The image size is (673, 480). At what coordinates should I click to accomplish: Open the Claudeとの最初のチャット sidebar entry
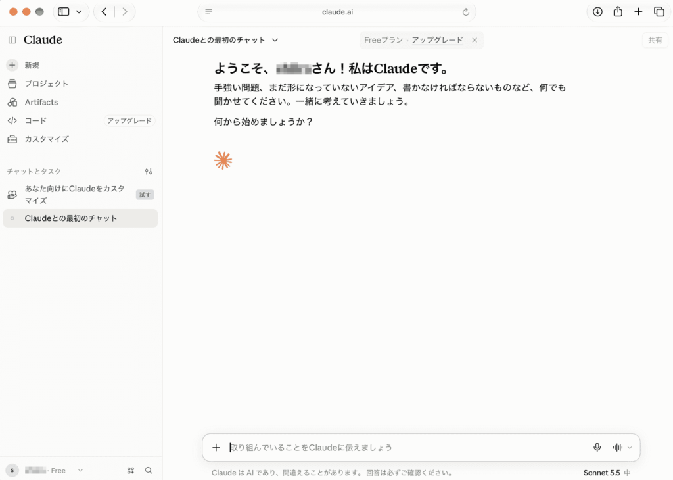[x=80, y=218]
